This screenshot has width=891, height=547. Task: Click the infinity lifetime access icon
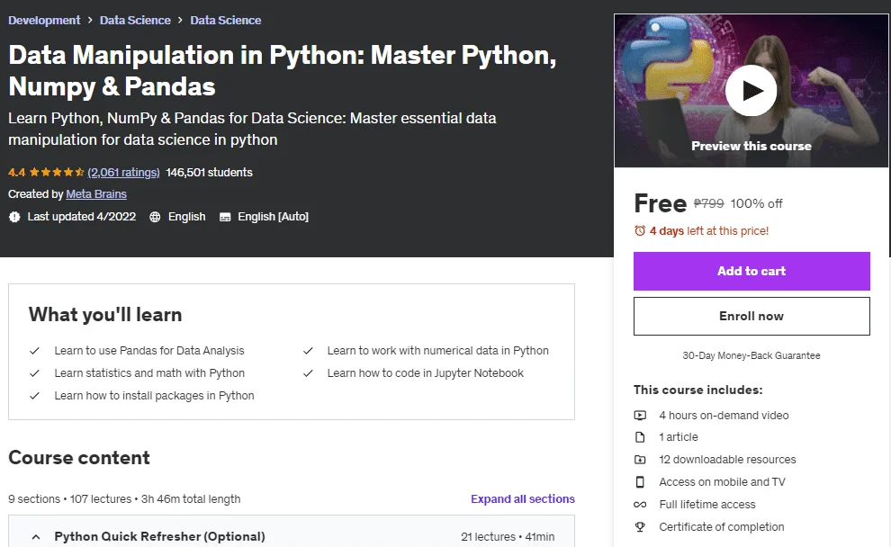coord(640,505)
